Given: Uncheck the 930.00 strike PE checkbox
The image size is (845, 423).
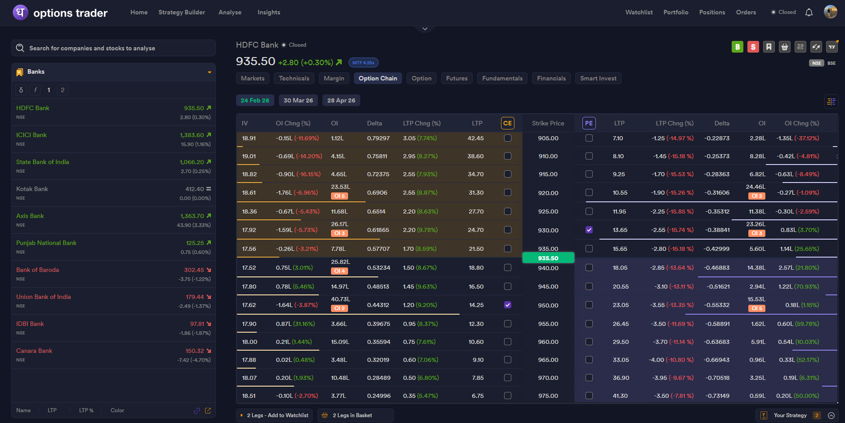Looking at the screenshot, I should pos(589,230).
